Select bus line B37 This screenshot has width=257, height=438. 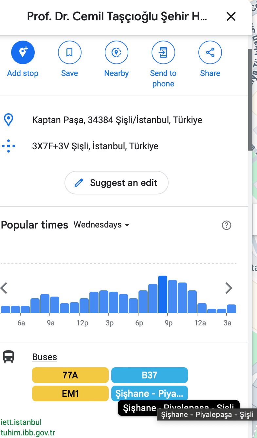click(149, 375)
